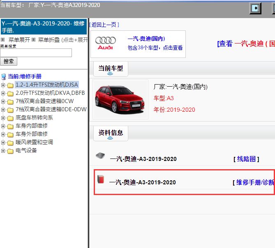Click the 当前:维修手册 heading

25,76
